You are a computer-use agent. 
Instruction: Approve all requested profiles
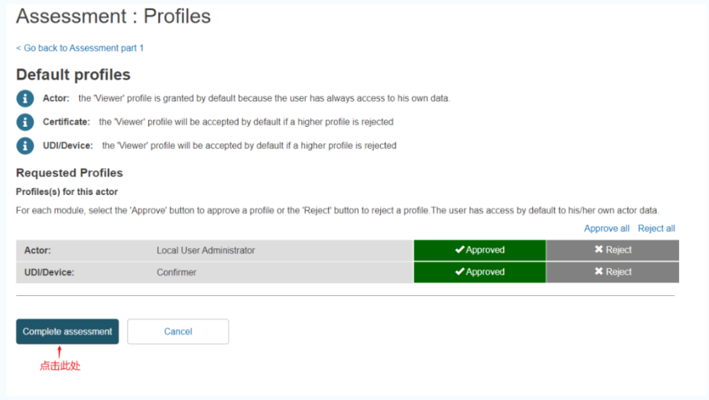[606, 229]
